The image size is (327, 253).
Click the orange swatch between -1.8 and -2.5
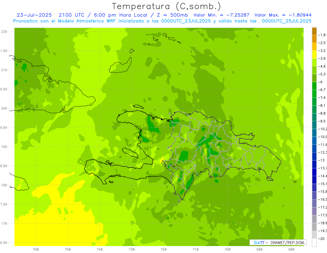tap(314, 39)
